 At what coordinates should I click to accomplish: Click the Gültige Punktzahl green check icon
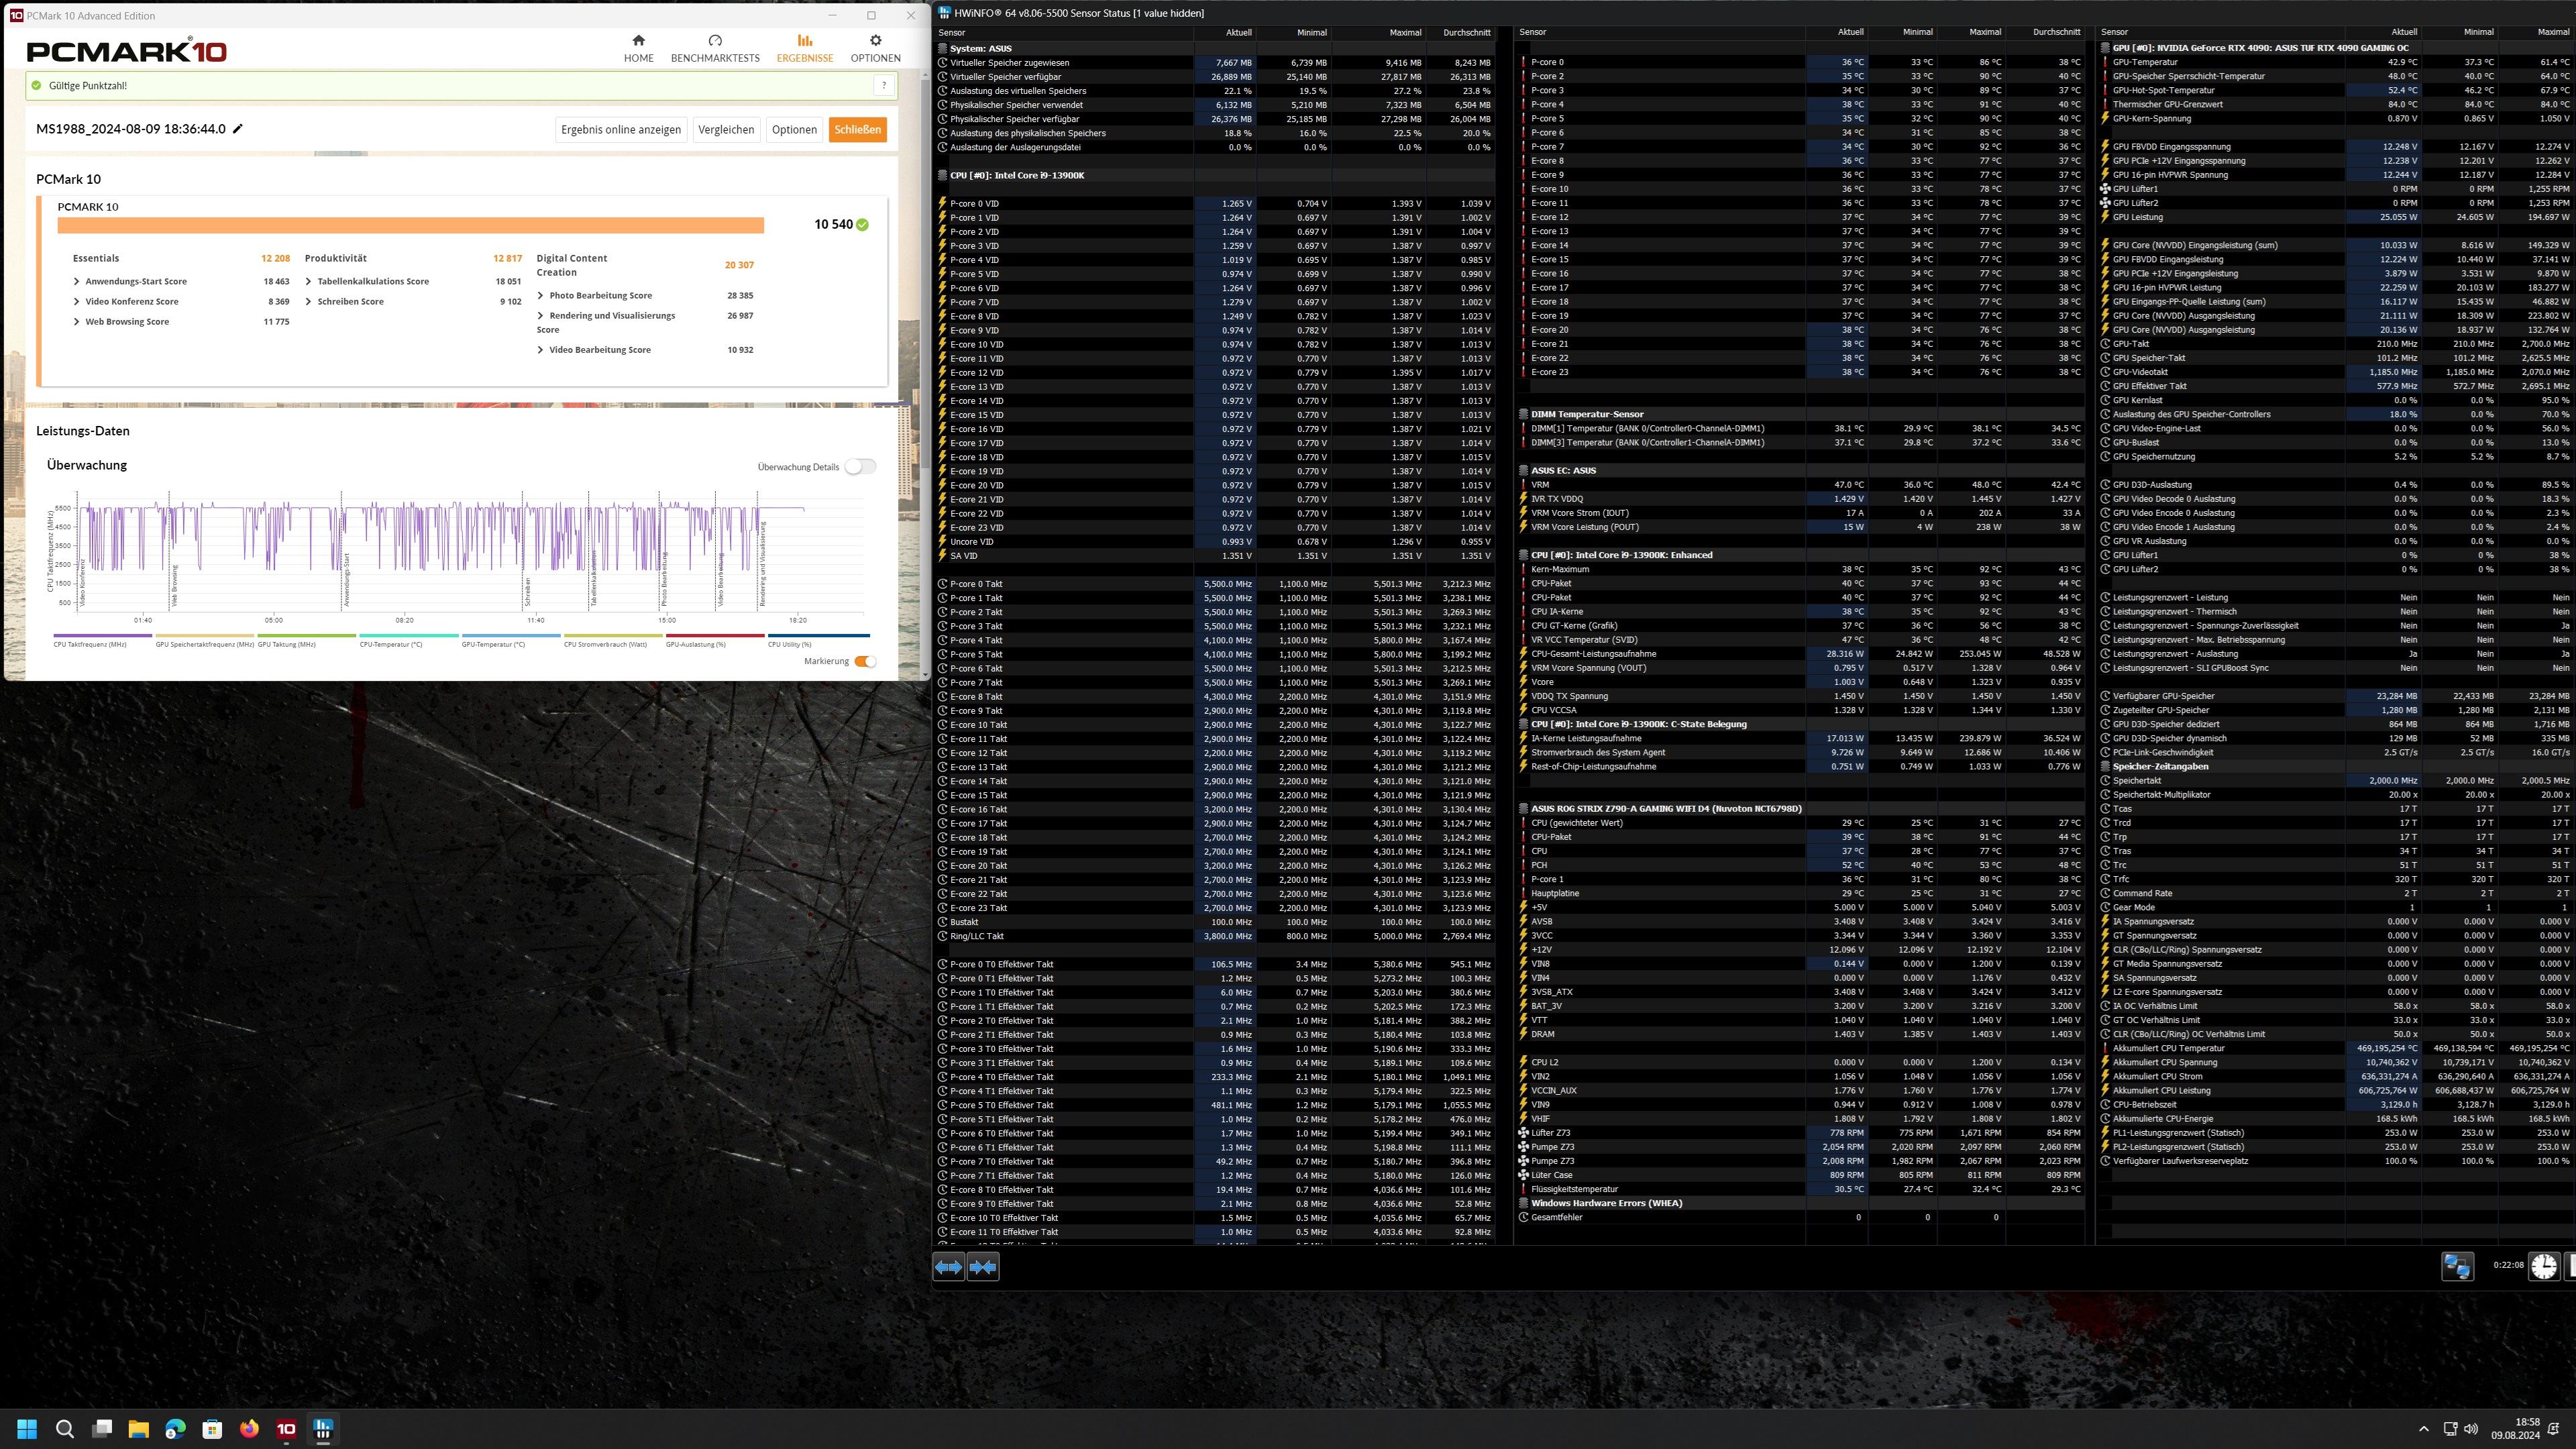click(x=37, y=86)
